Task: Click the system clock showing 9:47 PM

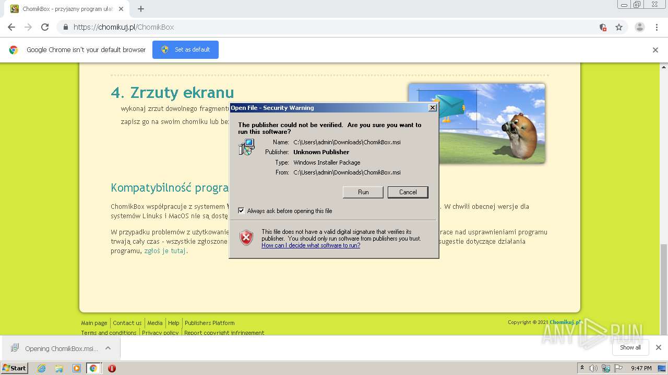Action: [641, 368]
